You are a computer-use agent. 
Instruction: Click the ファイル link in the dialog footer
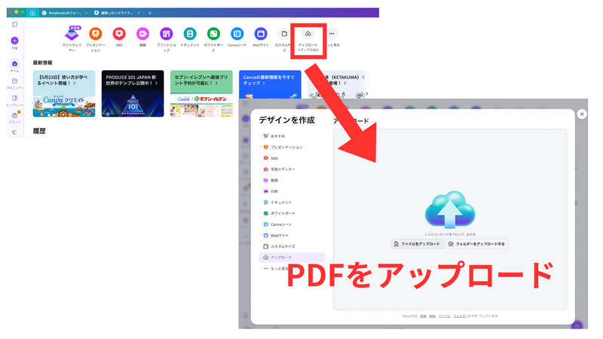tap(444, 316)
